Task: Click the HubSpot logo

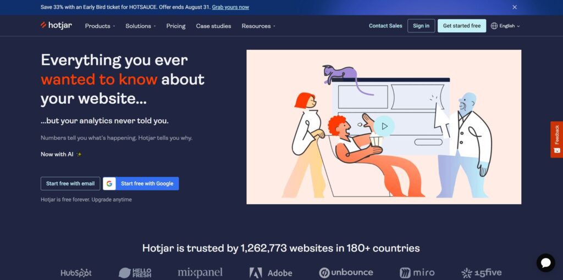Action: coord(76,272)
